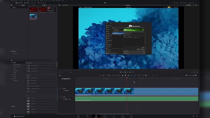Select Video Transitions in Toolbox
Viewport: 210px width, 118px height.
pos(17,65)
